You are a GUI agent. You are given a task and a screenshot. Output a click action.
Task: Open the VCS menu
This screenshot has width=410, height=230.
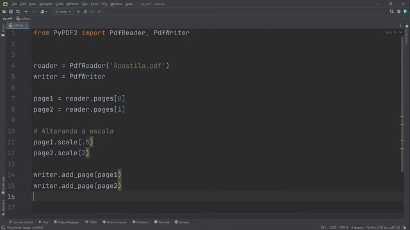tap(104, 4)
